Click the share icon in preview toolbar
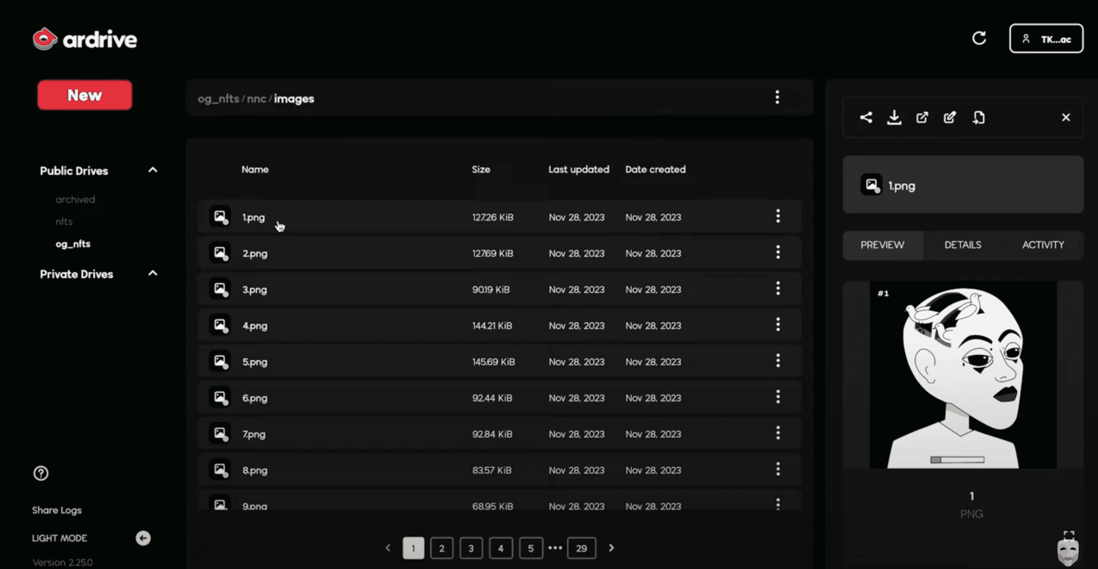 866,117
